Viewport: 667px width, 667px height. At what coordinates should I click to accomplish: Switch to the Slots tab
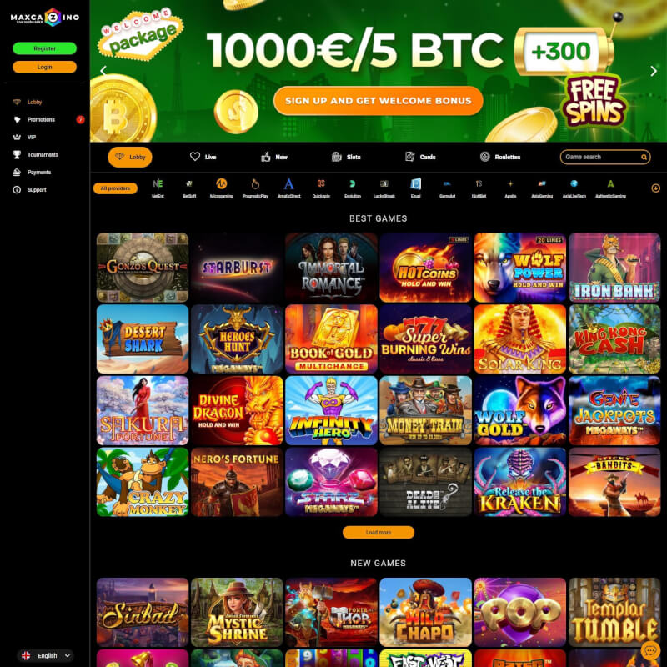(x=346, y=157)
